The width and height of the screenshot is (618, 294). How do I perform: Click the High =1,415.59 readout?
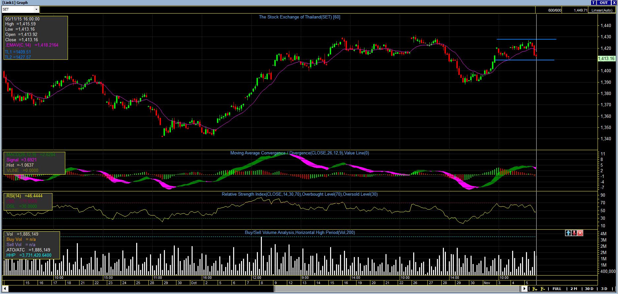click(20, 24)
